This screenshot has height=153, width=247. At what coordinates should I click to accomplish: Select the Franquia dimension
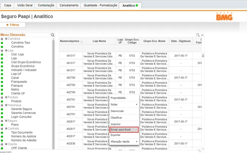click(17, 86)
